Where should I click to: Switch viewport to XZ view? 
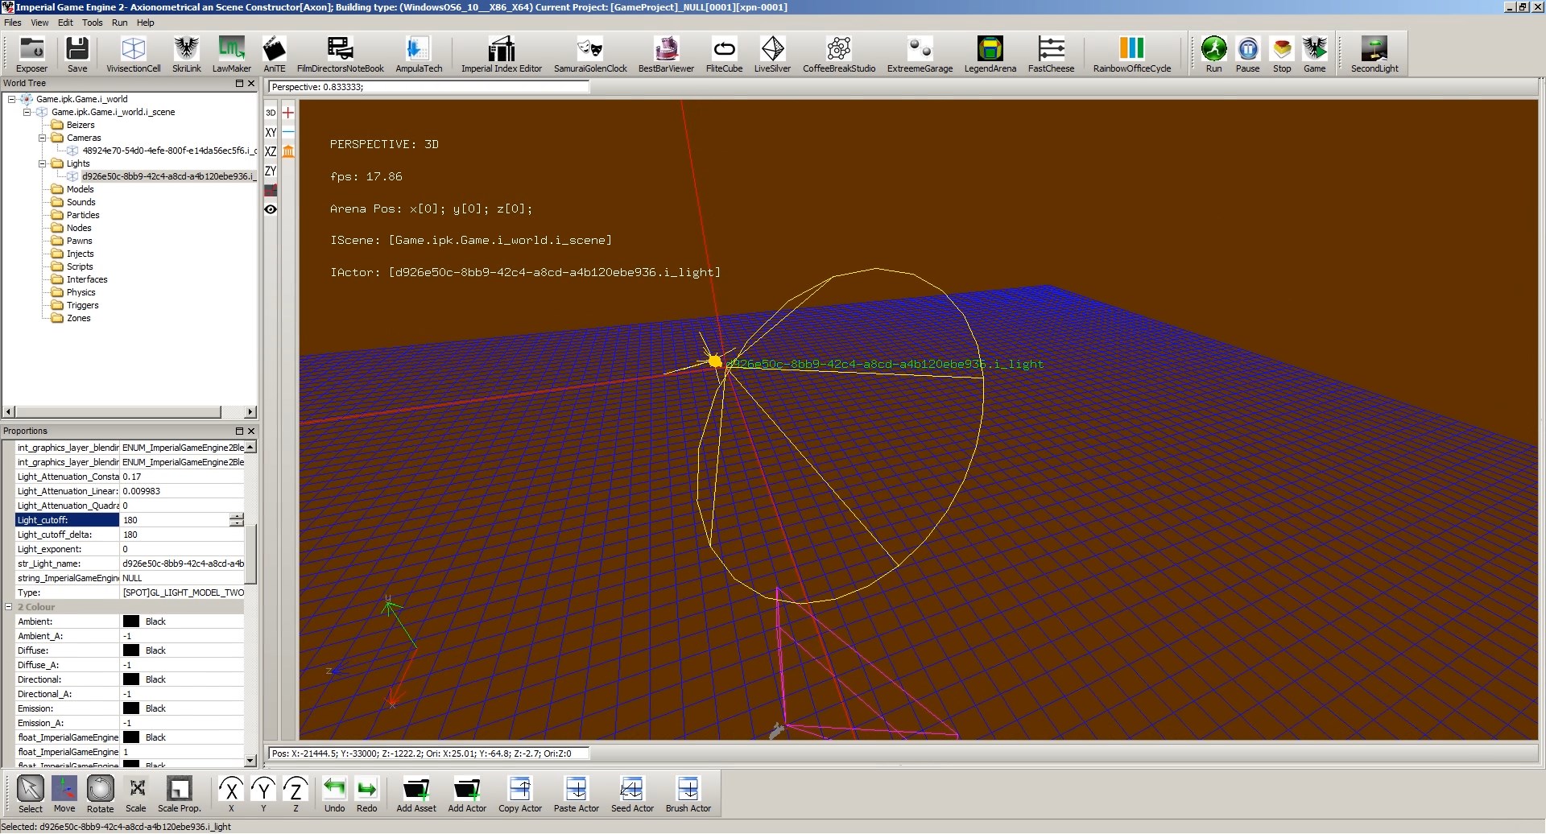(x=271, y=151)
